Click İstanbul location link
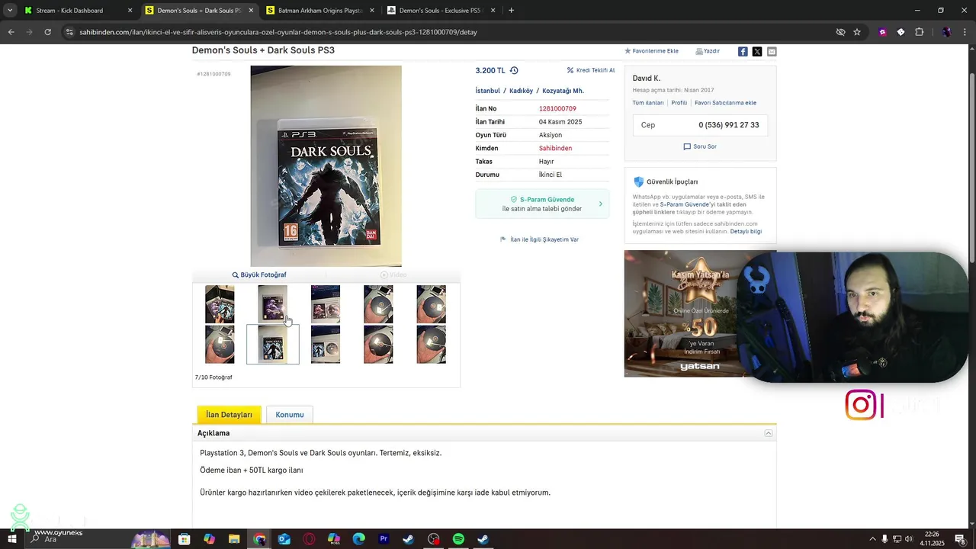The height and width of the screenshot is (549, 976). pos(488,91)
